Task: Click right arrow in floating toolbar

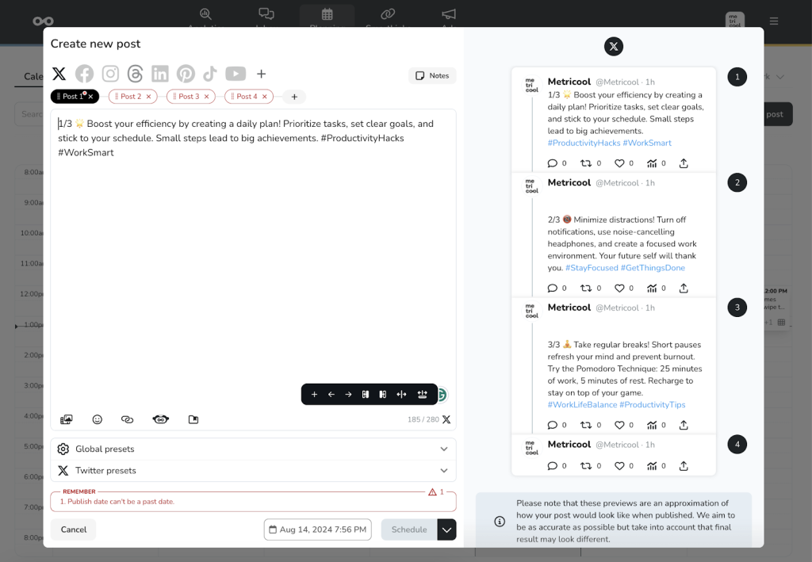Action: pyautogui.click(x=349, y=394)
